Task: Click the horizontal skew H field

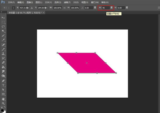Action: (105, 8)
